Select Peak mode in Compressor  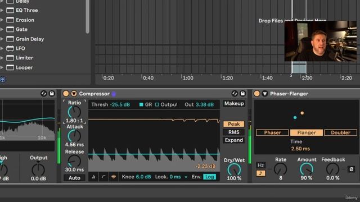coord(234,124)
